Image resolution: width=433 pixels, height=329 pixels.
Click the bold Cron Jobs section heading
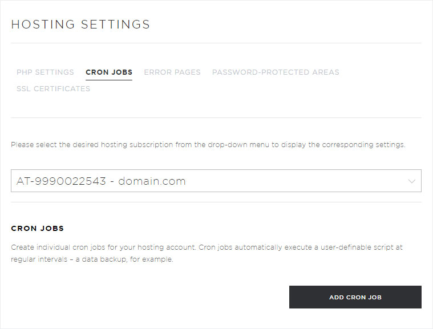coord(38,228)
